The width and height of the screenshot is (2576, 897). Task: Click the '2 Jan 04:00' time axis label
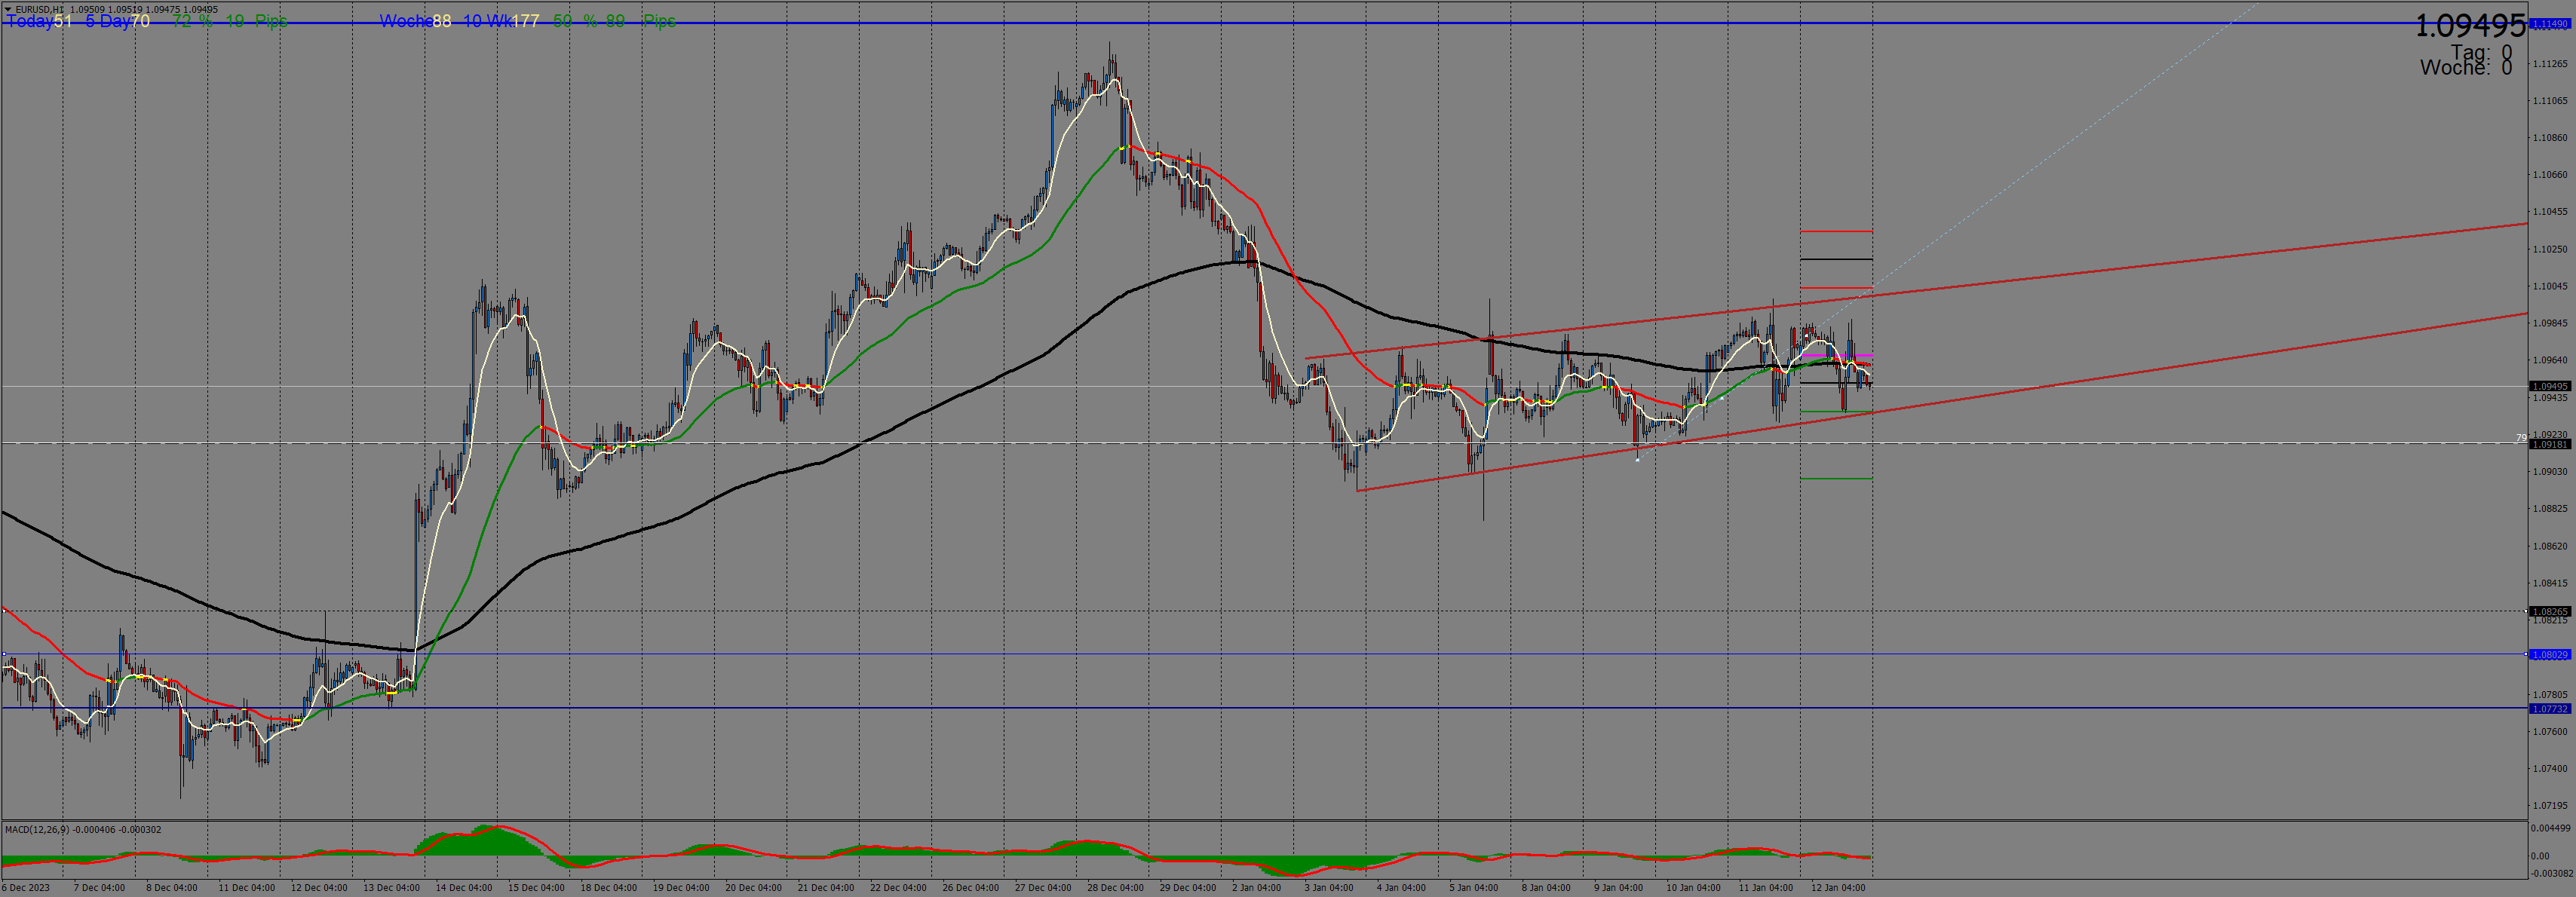point(1256,888)
